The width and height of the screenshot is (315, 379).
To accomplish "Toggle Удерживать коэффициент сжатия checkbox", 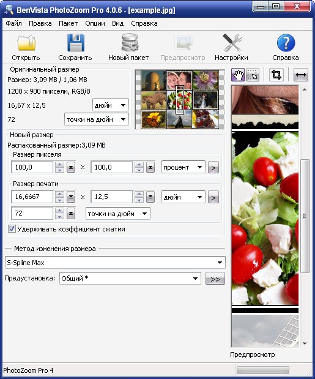I will coord(12,228).
